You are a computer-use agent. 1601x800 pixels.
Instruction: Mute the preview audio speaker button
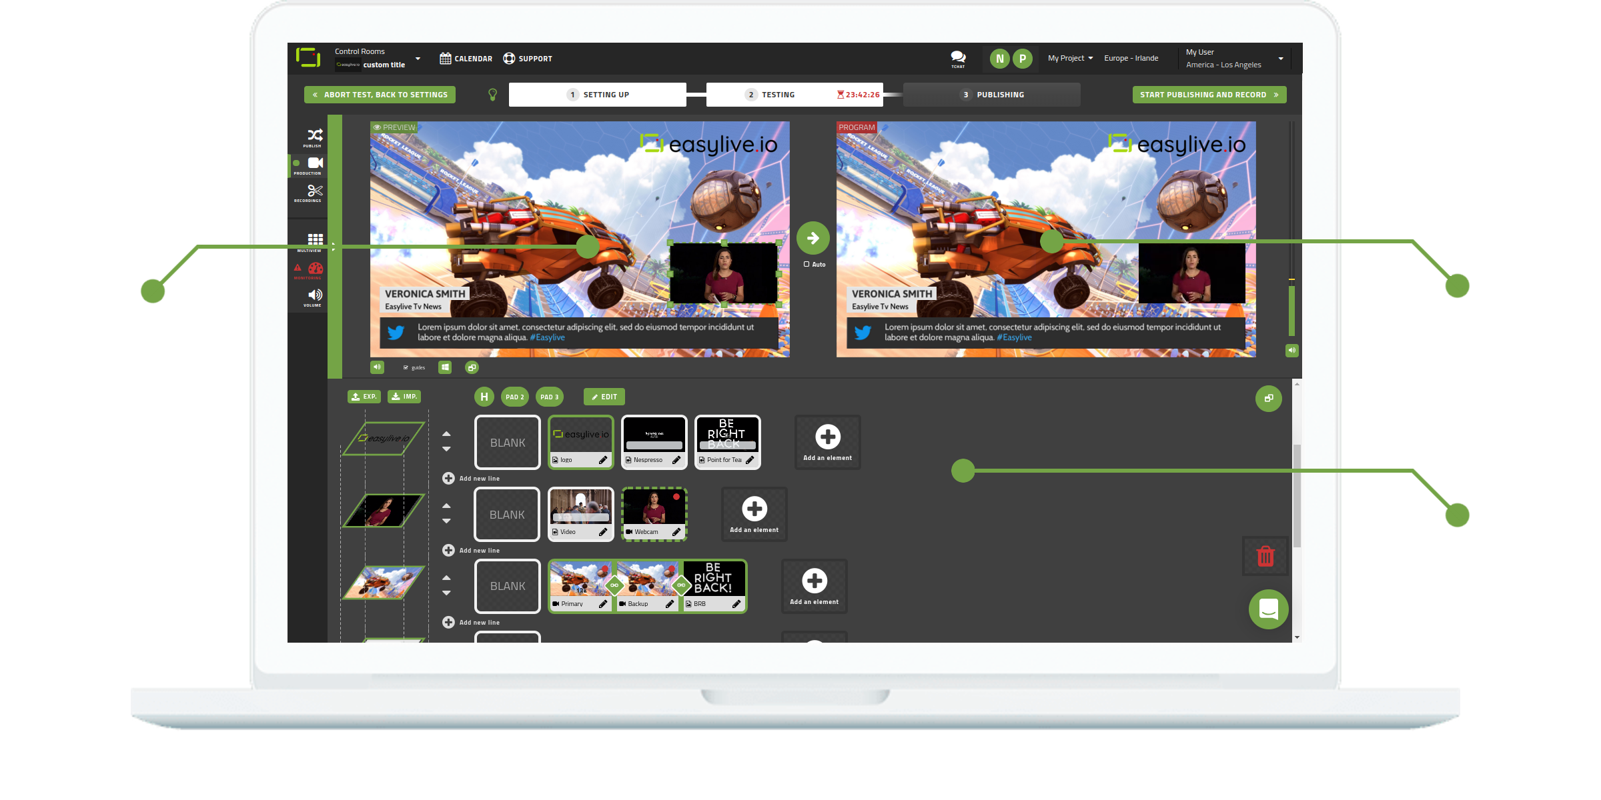(378, 367)
